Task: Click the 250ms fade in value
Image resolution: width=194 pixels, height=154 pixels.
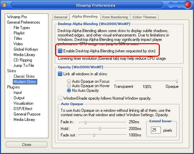Action: (x=134, y=122)
